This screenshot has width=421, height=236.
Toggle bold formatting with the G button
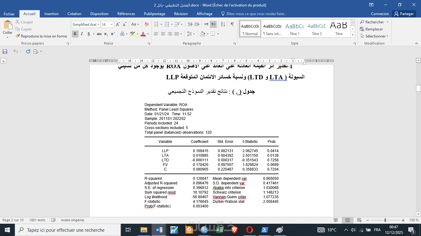75,34
